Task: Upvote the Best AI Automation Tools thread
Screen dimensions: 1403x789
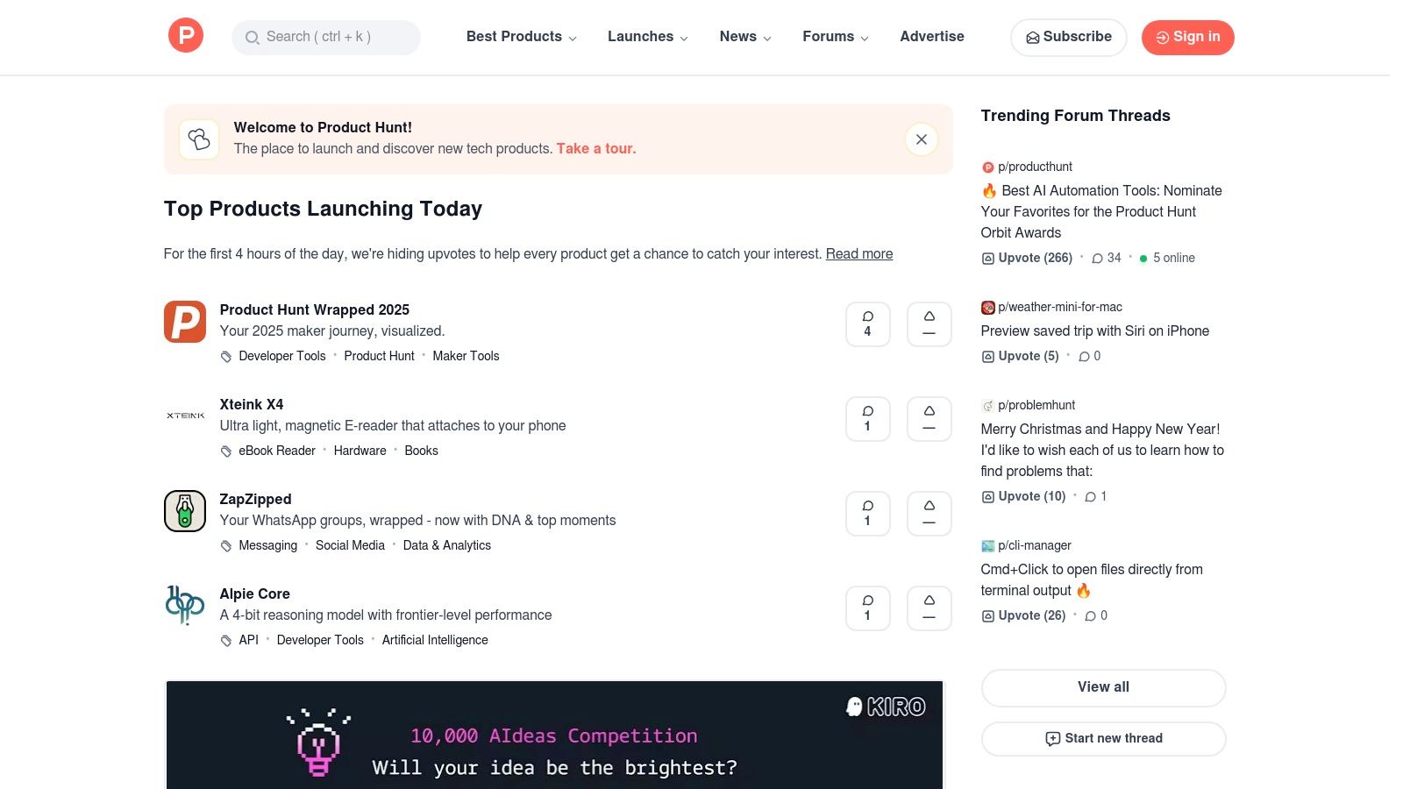Action: pos(1026,258)
